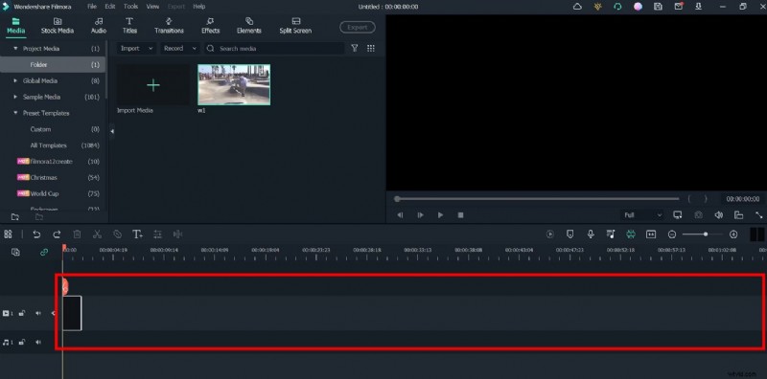
Task: Open the View menu
Action: (152, 7)
